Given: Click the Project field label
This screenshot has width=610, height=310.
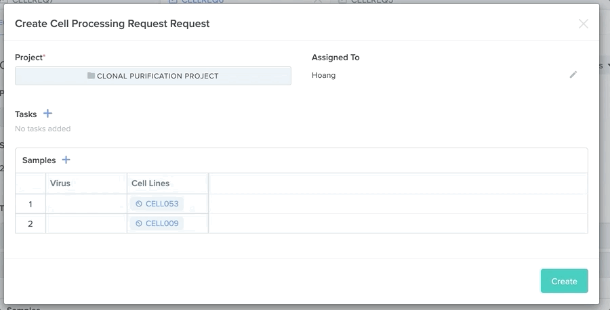Looking at the screenshot, I should coord(30,58).
